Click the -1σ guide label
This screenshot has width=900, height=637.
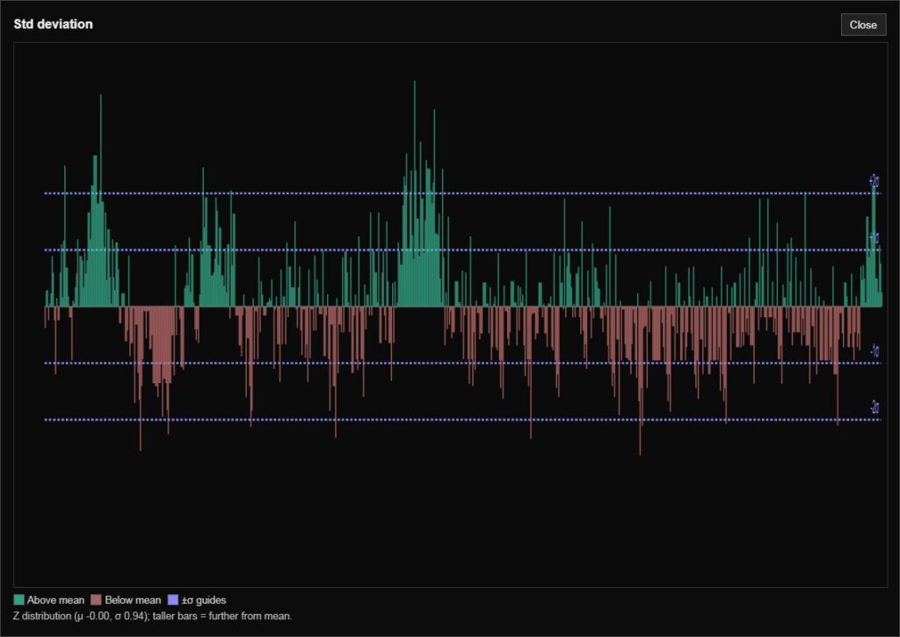[874, 351]
